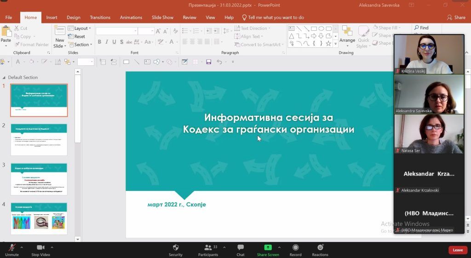This screenshot has height=258, width=471.
Task: Select the right arrow shape
Action: click(314, 36)
